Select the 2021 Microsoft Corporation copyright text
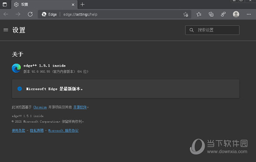The height and width of the screenshot is (162, 256). click(x=48, y=121)
